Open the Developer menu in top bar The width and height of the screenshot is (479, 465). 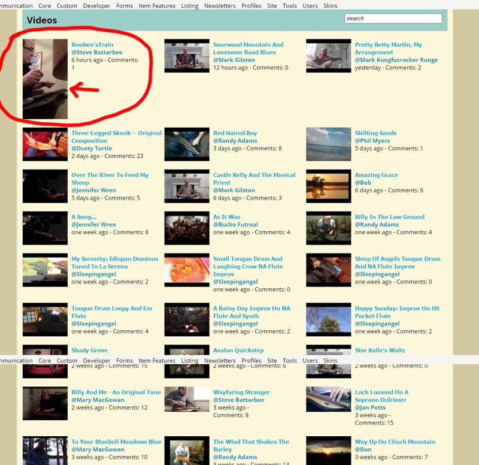96,6
